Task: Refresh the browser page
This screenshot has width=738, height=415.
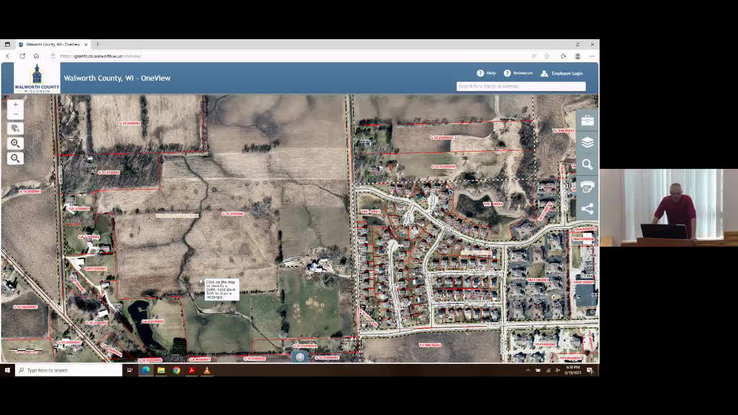Action: (22, 56)
